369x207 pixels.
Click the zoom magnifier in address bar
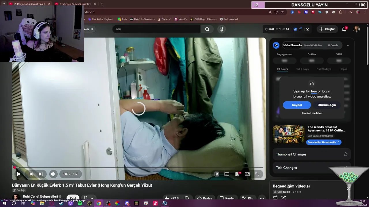coord(270,12)
